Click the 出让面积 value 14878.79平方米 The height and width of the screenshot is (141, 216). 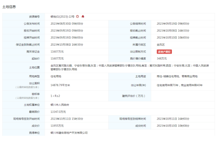(62, 85)
